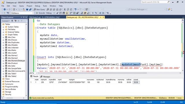
Task: Click the Undo arrow icon
Action: pyautogui.click(x=75, y=10)
